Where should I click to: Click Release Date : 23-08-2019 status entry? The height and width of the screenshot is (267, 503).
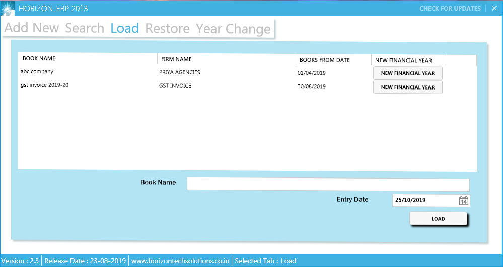click(85, 261)
